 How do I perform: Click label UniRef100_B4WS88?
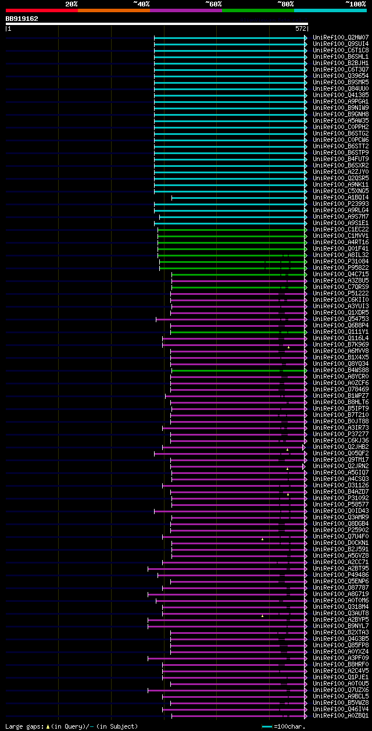point(341,370)
